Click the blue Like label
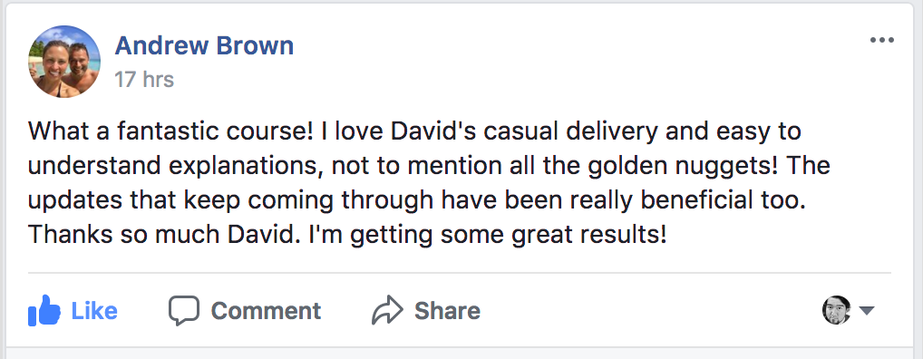 [x=94, y=311]
